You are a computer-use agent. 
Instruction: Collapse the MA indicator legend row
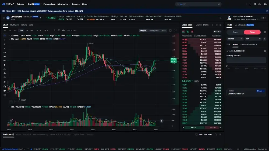coord(9,39)
